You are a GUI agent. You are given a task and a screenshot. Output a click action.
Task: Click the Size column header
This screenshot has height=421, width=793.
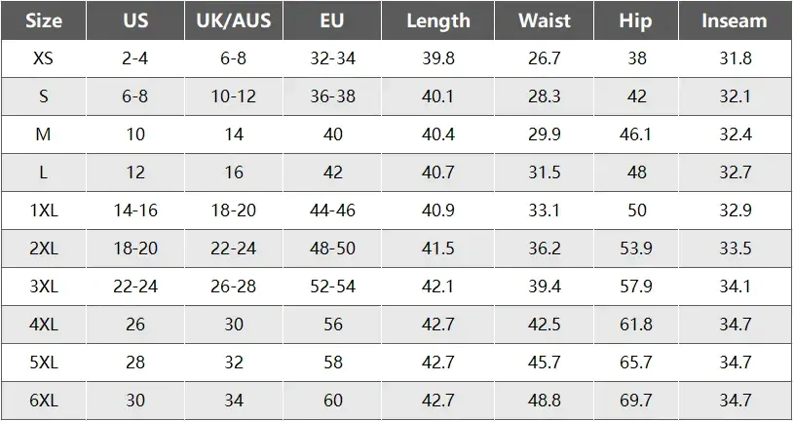tap(43, 20)
